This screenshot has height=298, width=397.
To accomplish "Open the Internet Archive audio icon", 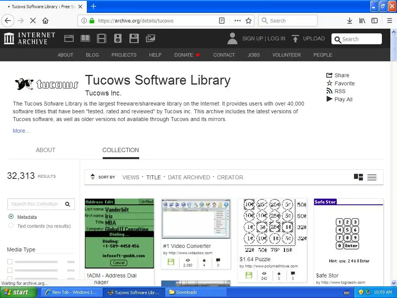I will pyautogui.click(x=118, y=38).
